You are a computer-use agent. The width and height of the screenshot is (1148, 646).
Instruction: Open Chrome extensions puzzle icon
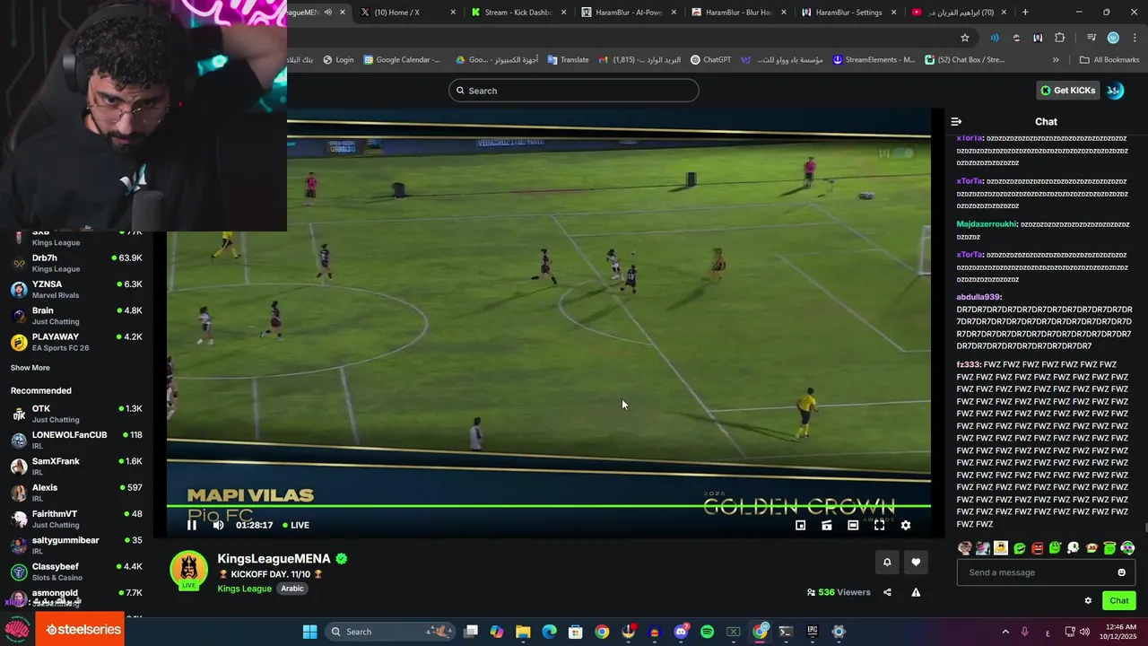point(1060,38)
